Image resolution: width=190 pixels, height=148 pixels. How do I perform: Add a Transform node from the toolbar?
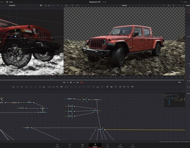pyautogui.click(x=66, y=87)
